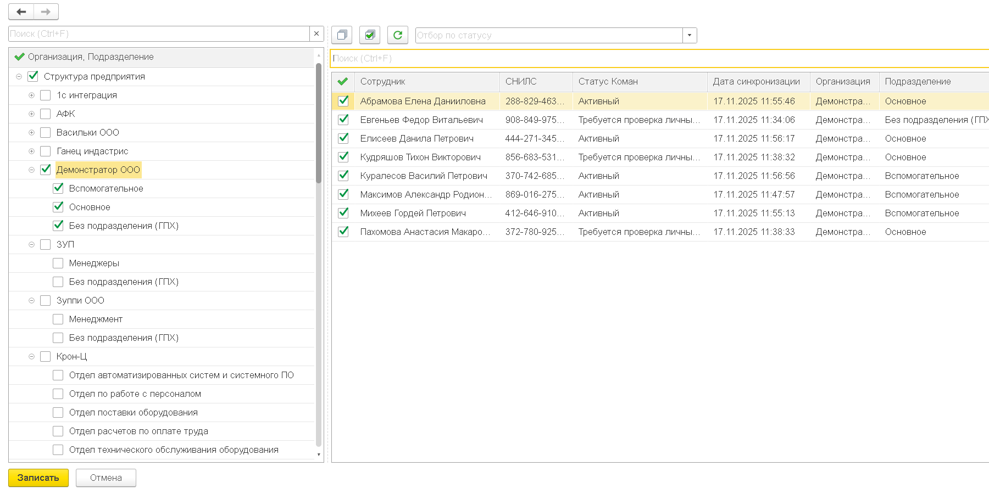Enable the Васильки ООО checkbox
989x494 pixels.
[46, 132]
